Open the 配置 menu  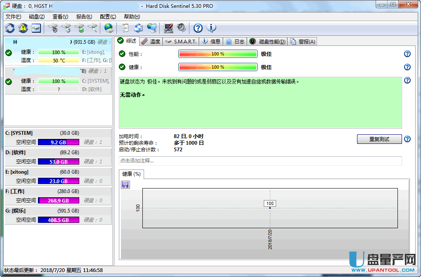click(108, 17)
